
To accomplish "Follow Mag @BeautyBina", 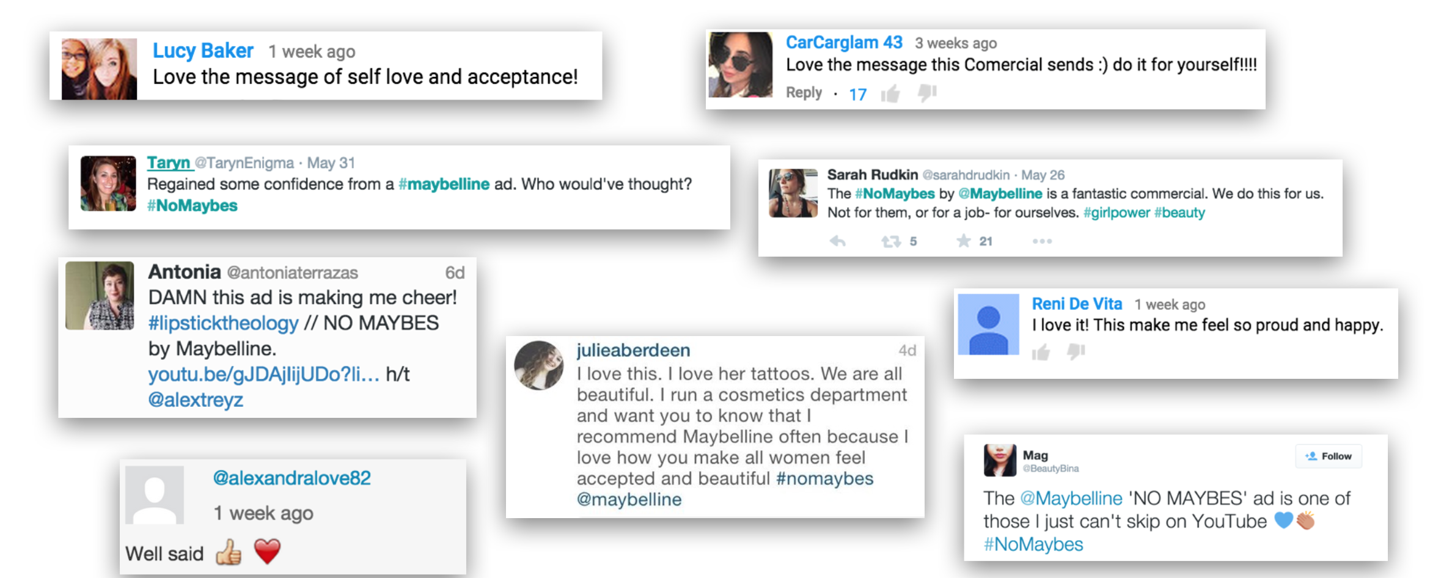I will (1329, 456).
